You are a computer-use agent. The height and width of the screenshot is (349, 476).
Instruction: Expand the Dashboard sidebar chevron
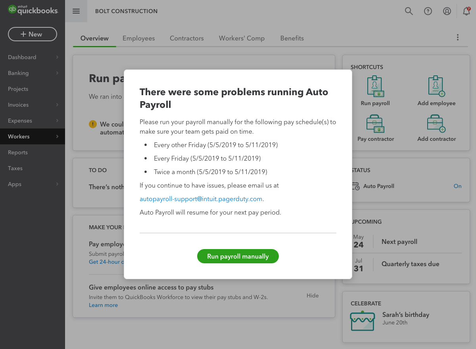pyautogui.click(x=57, y=57)
